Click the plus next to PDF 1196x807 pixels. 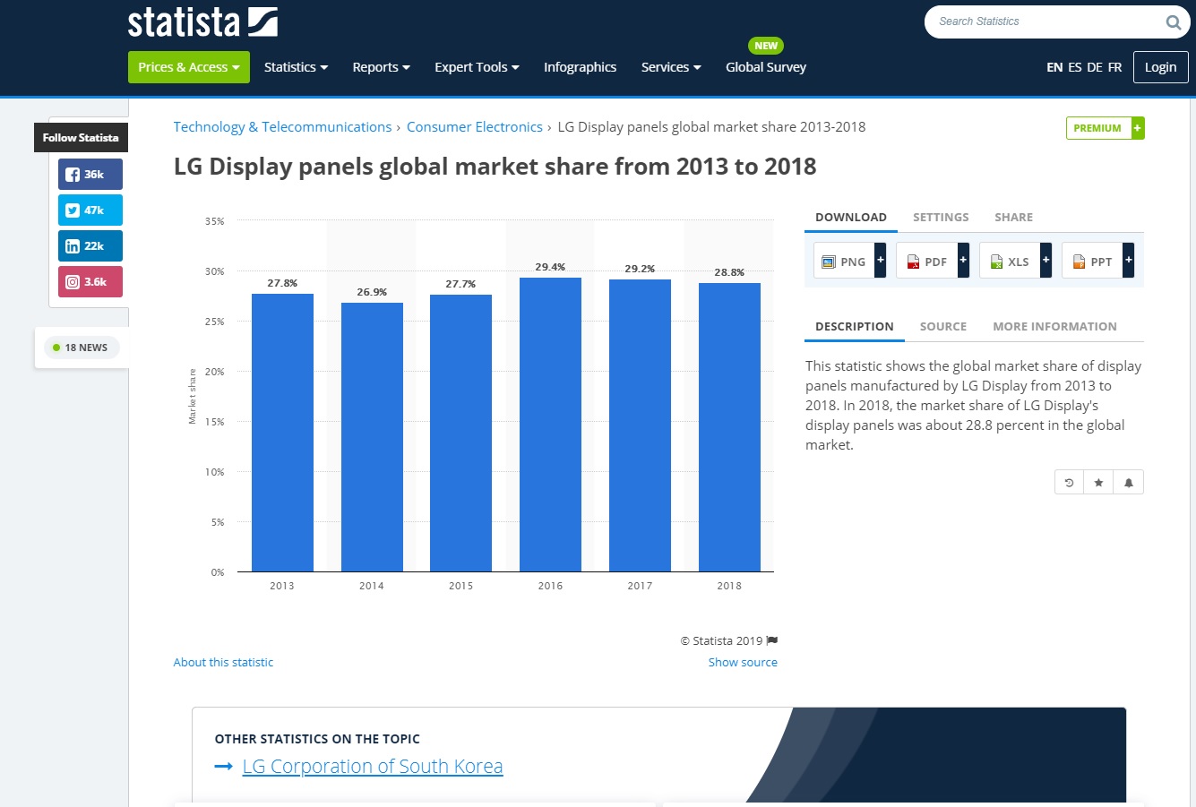coord(963,261)
